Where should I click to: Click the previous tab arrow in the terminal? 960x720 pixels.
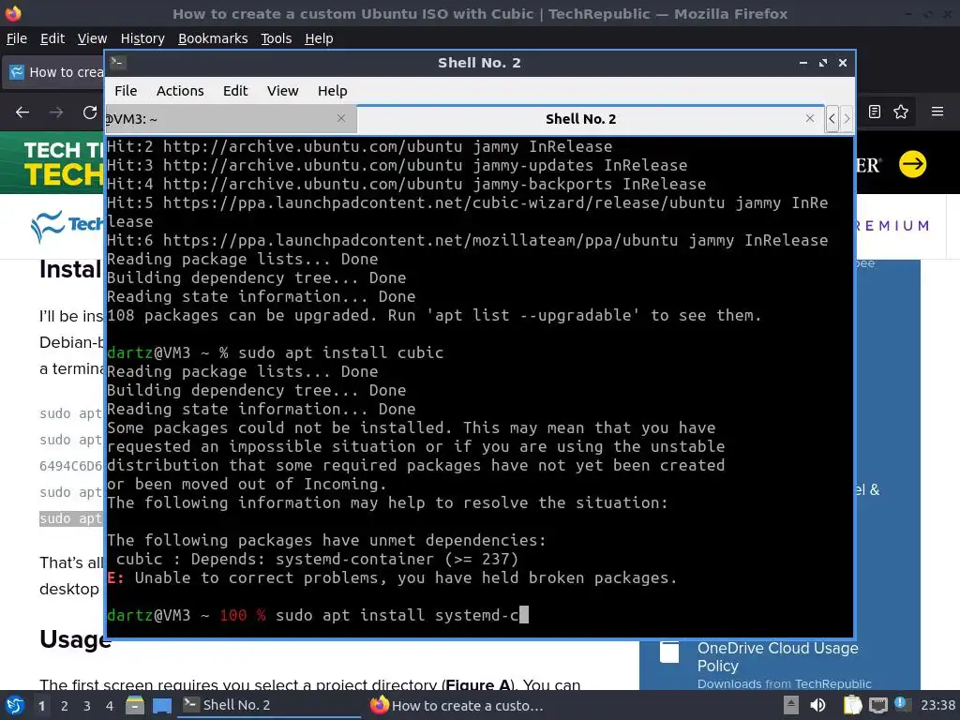click(832, 118)
